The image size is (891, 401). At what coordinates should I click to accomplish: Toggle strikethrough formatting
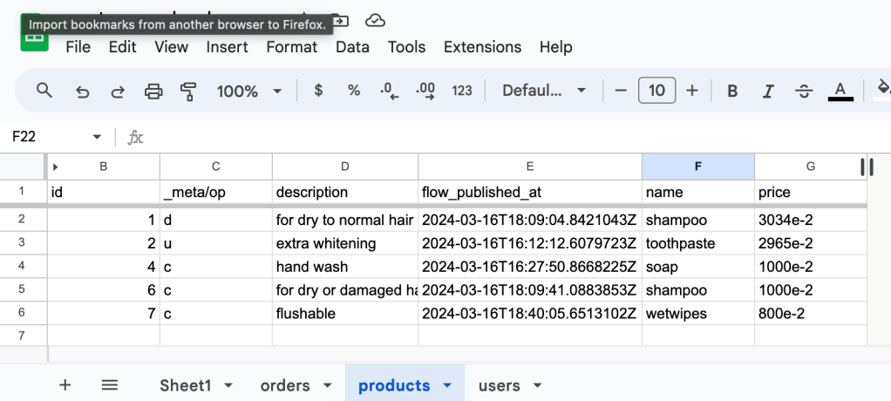pos(804,91)
